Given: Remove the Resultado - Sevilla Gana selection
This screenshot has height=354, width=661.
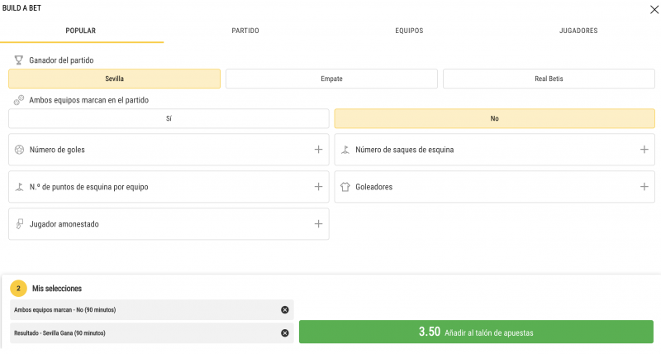Looking at the screenshot, I should pos(285,333).
